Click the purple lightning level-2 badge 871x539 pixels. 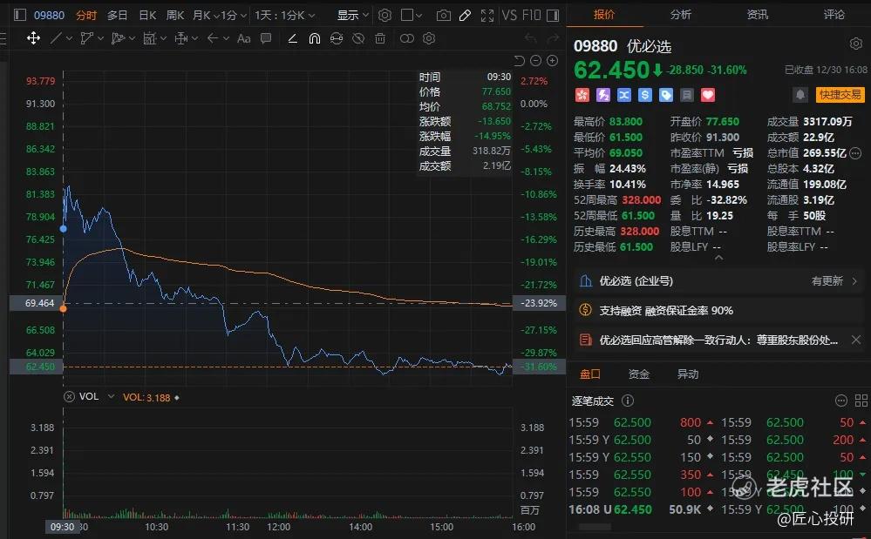602,96
